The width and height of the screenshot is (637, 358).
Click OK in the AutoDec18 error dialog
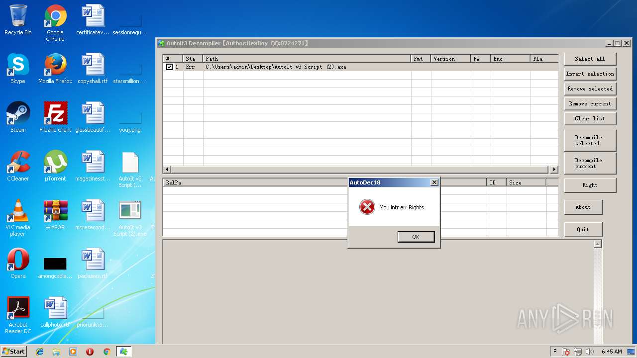tap(416, 237)
